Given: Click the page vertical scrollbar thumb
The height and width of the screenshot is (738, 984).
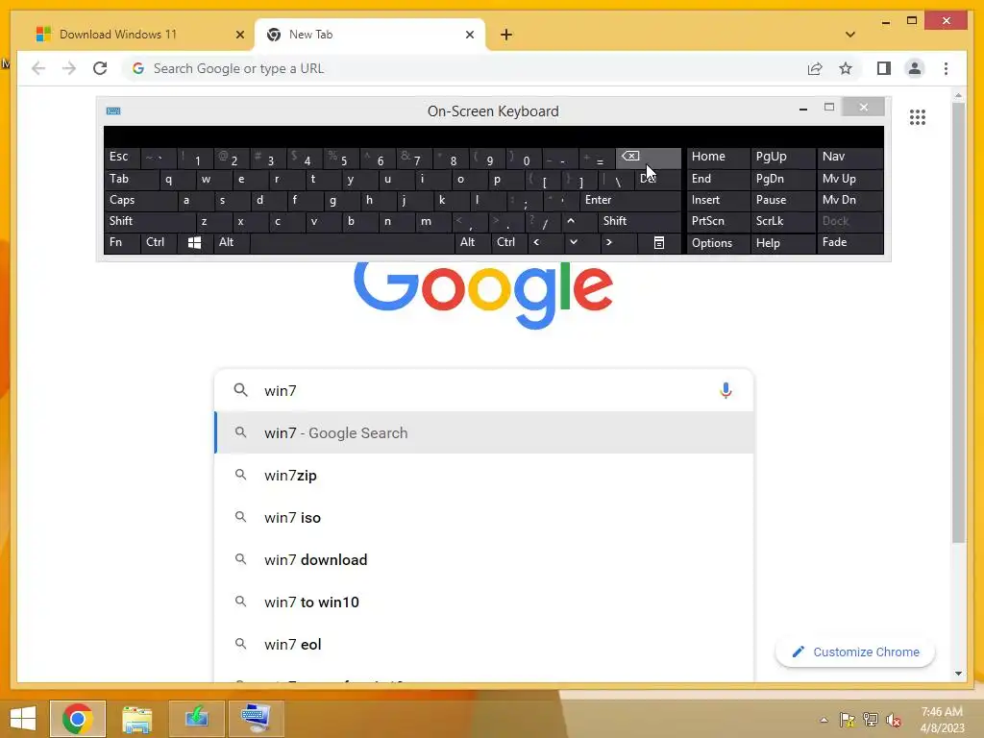Looking at the screenshot, I should click(958, 323).
